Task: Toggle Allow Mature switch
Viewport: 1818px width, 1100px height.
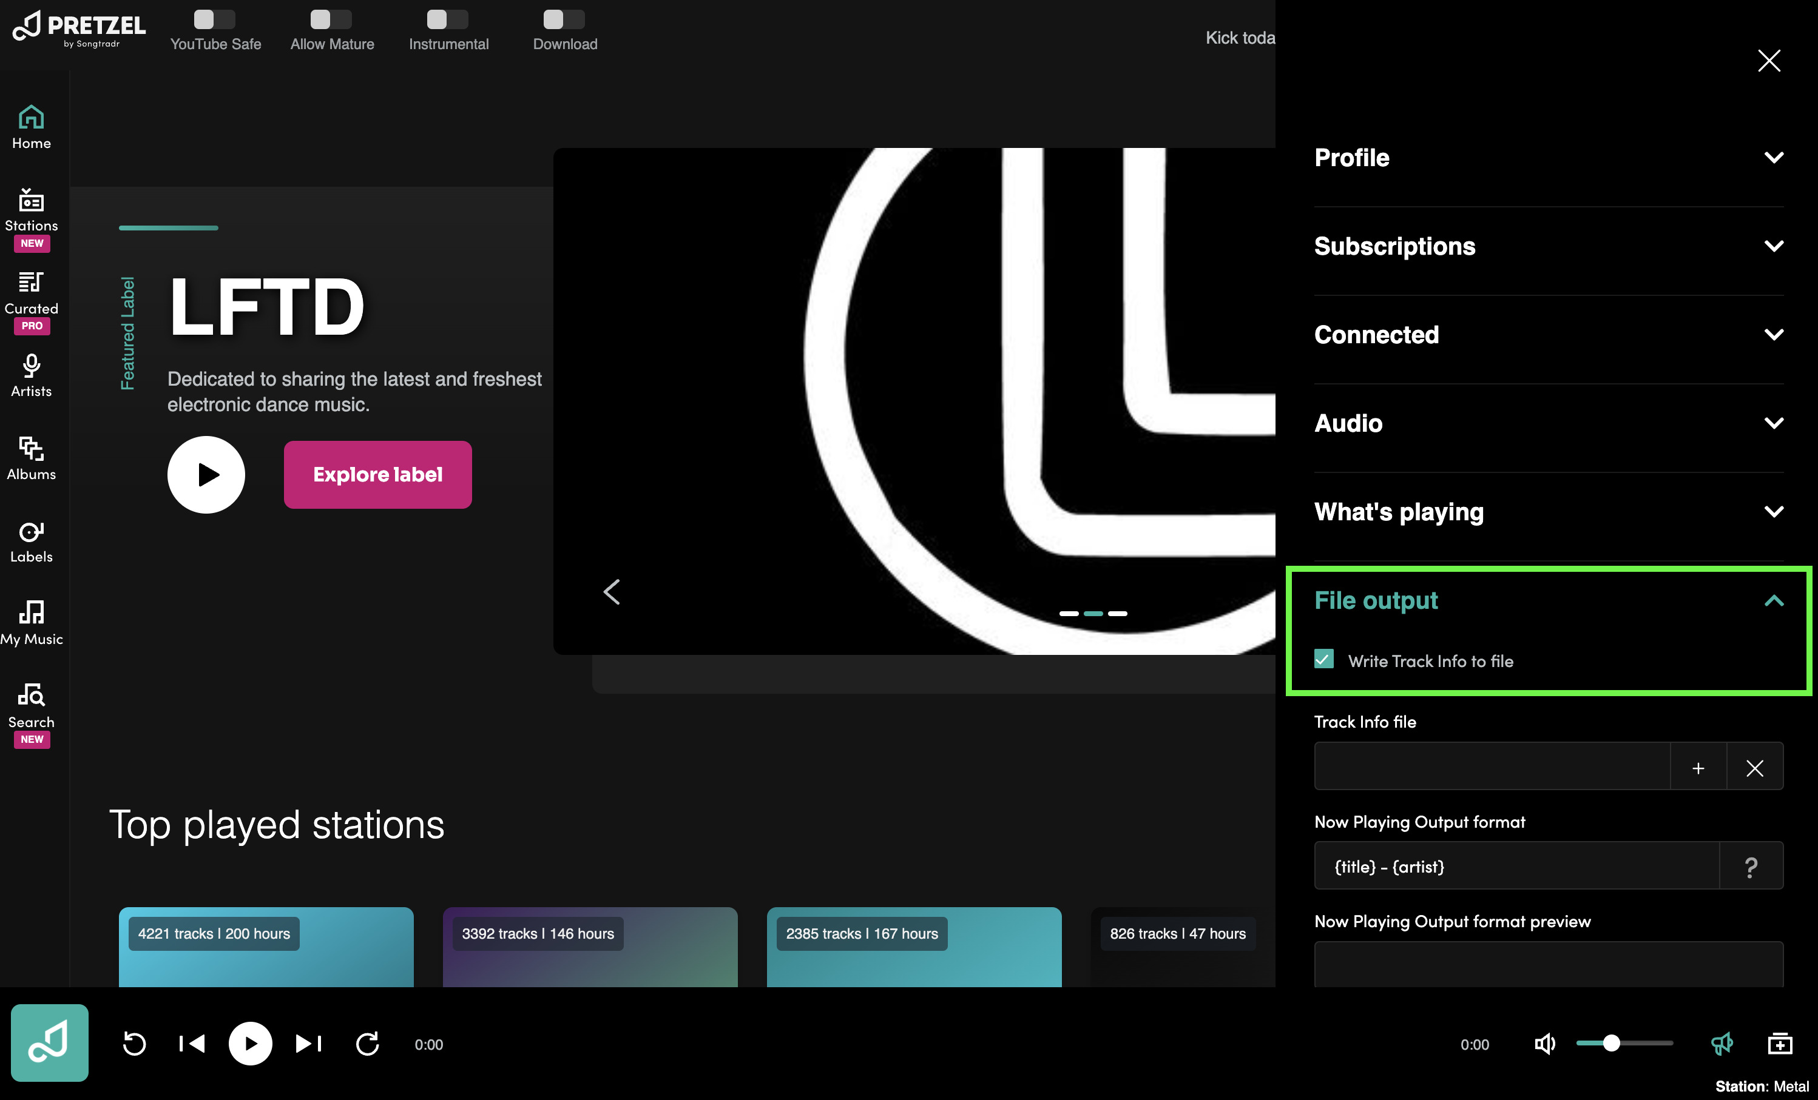Action: pyautogui.click(x=331, y=19)
